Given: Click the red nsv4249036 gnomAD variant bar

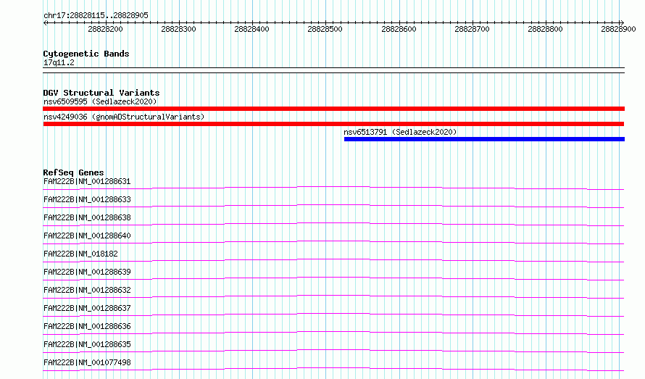Looking at the screenshot, I should pyautogui.click(x=333, y=124).
